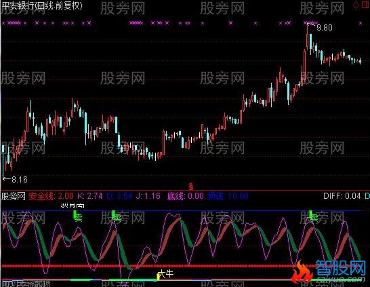Click the rightmost green 卖 sell marker
Viewport: 370px width, 287px height.
pyautogui.click(x=314, y=216)
